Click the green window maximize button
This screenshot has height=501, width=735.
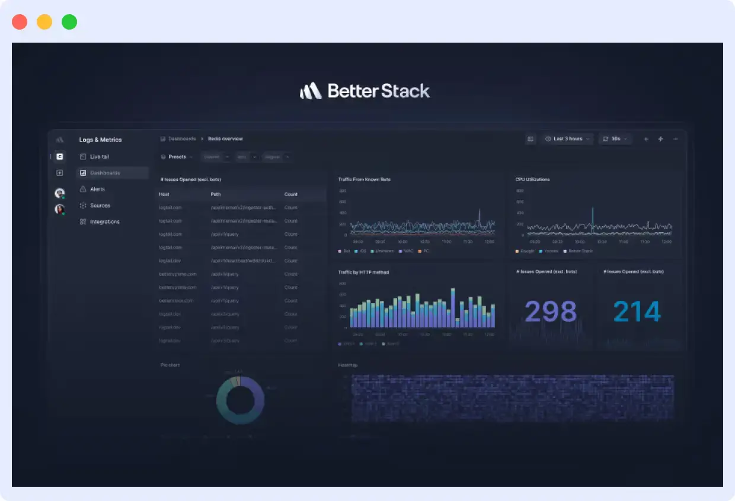click(69, 22)
